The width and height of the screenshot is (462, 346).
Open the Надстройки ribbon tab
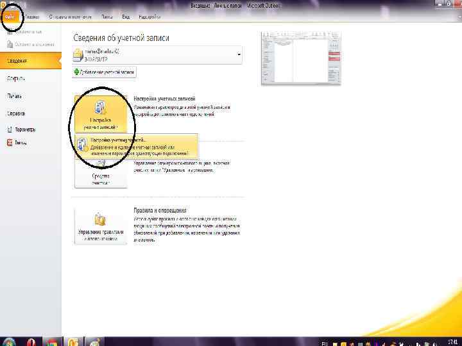[x=150, y=17]
